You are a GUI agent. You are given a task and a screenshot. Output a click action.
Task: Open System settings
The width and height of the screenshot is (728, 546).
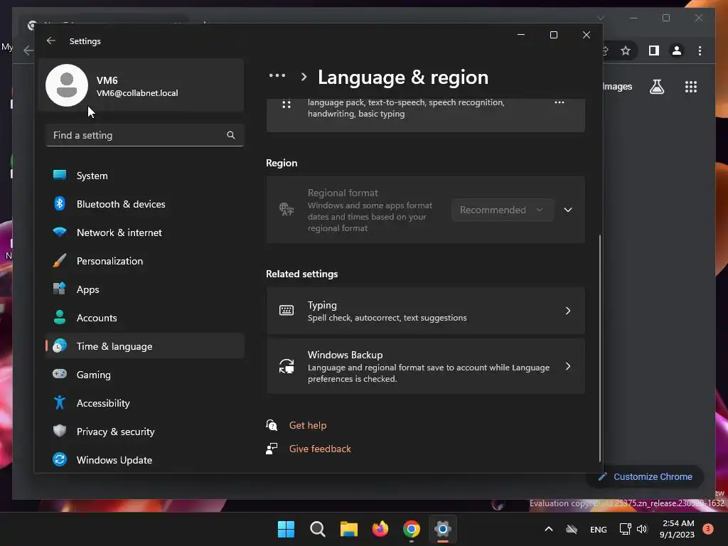tap(144, 176)
